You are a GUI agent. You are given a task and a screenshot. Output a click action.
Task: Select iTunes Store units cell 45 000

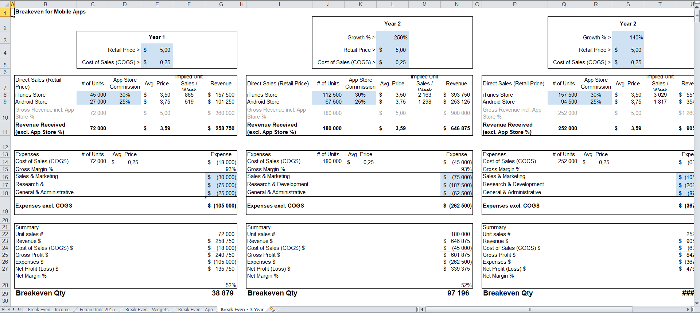(93, 95)
